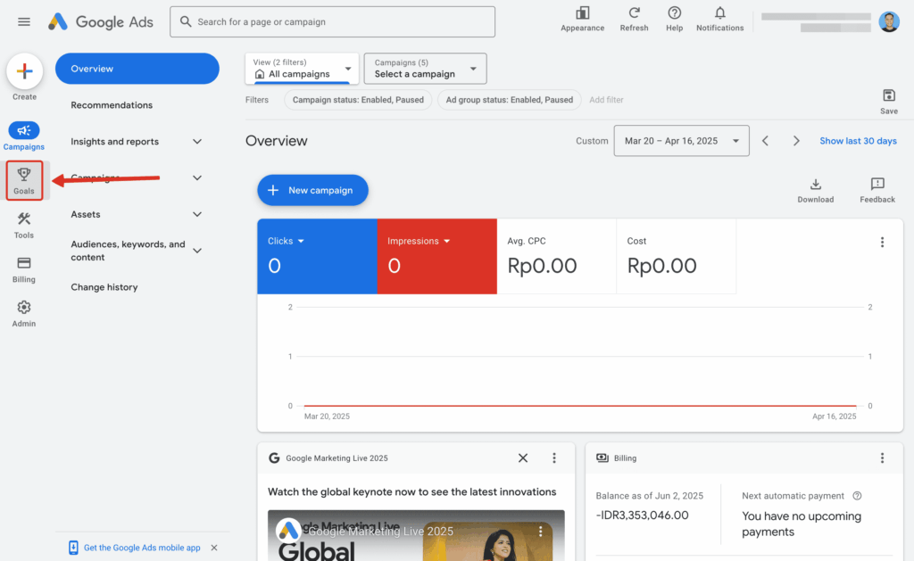Open the date range dropdown

pos(681,140)
